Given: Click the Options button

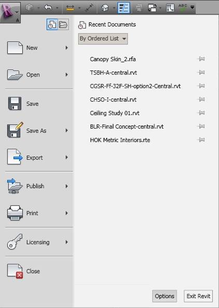Looking at the screenshot, I should (165, 296).
